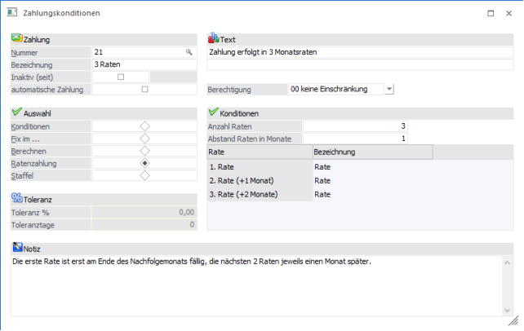Open the Berechtigung dropdown arrow
This screenshot has height=331, width=524.
(x=389, y=89)
